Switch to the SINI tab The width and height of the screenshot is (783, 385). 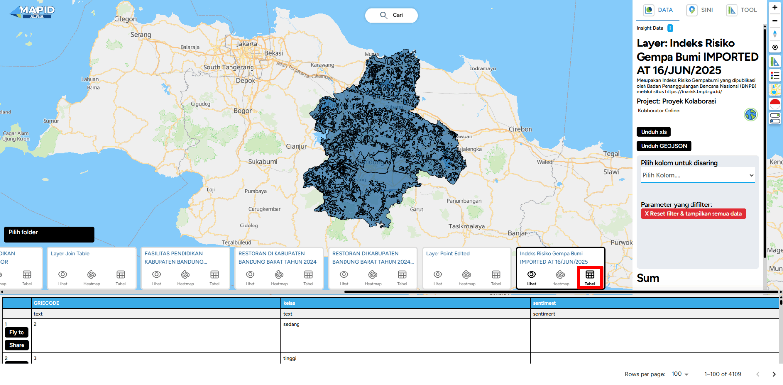pos(700,10)
